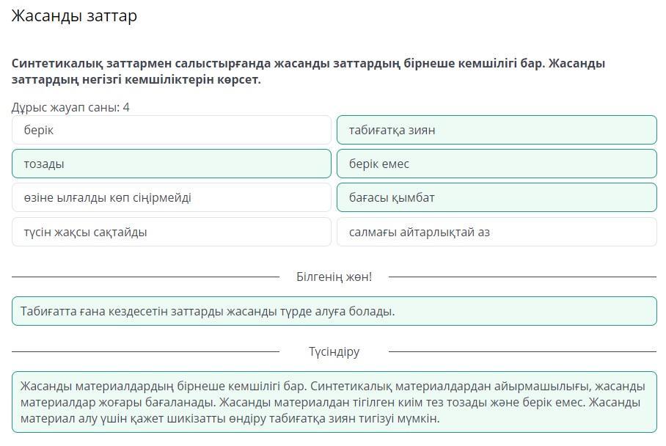Click the divider line right of "Білгенің жөн!"
This screenshot has width=666, height=446.
522,277
